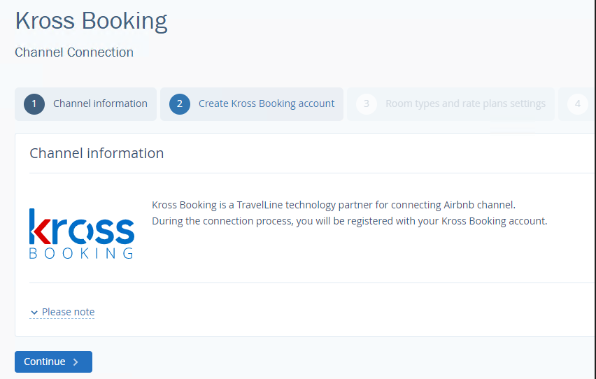Go to Create Kross Booking account step
The image size is (596, 379).
point(252,103)
